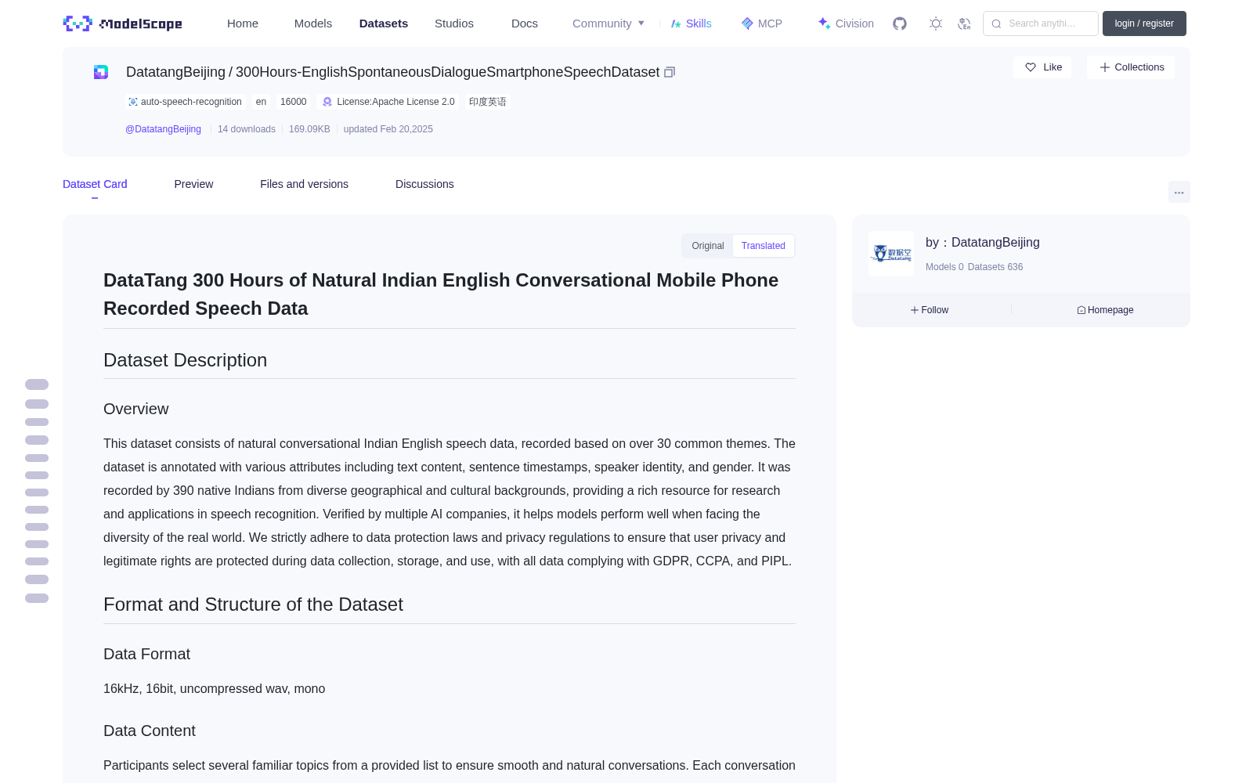
Task: Click the dataset avatar icon beside the title
Action: pos(101,72)
